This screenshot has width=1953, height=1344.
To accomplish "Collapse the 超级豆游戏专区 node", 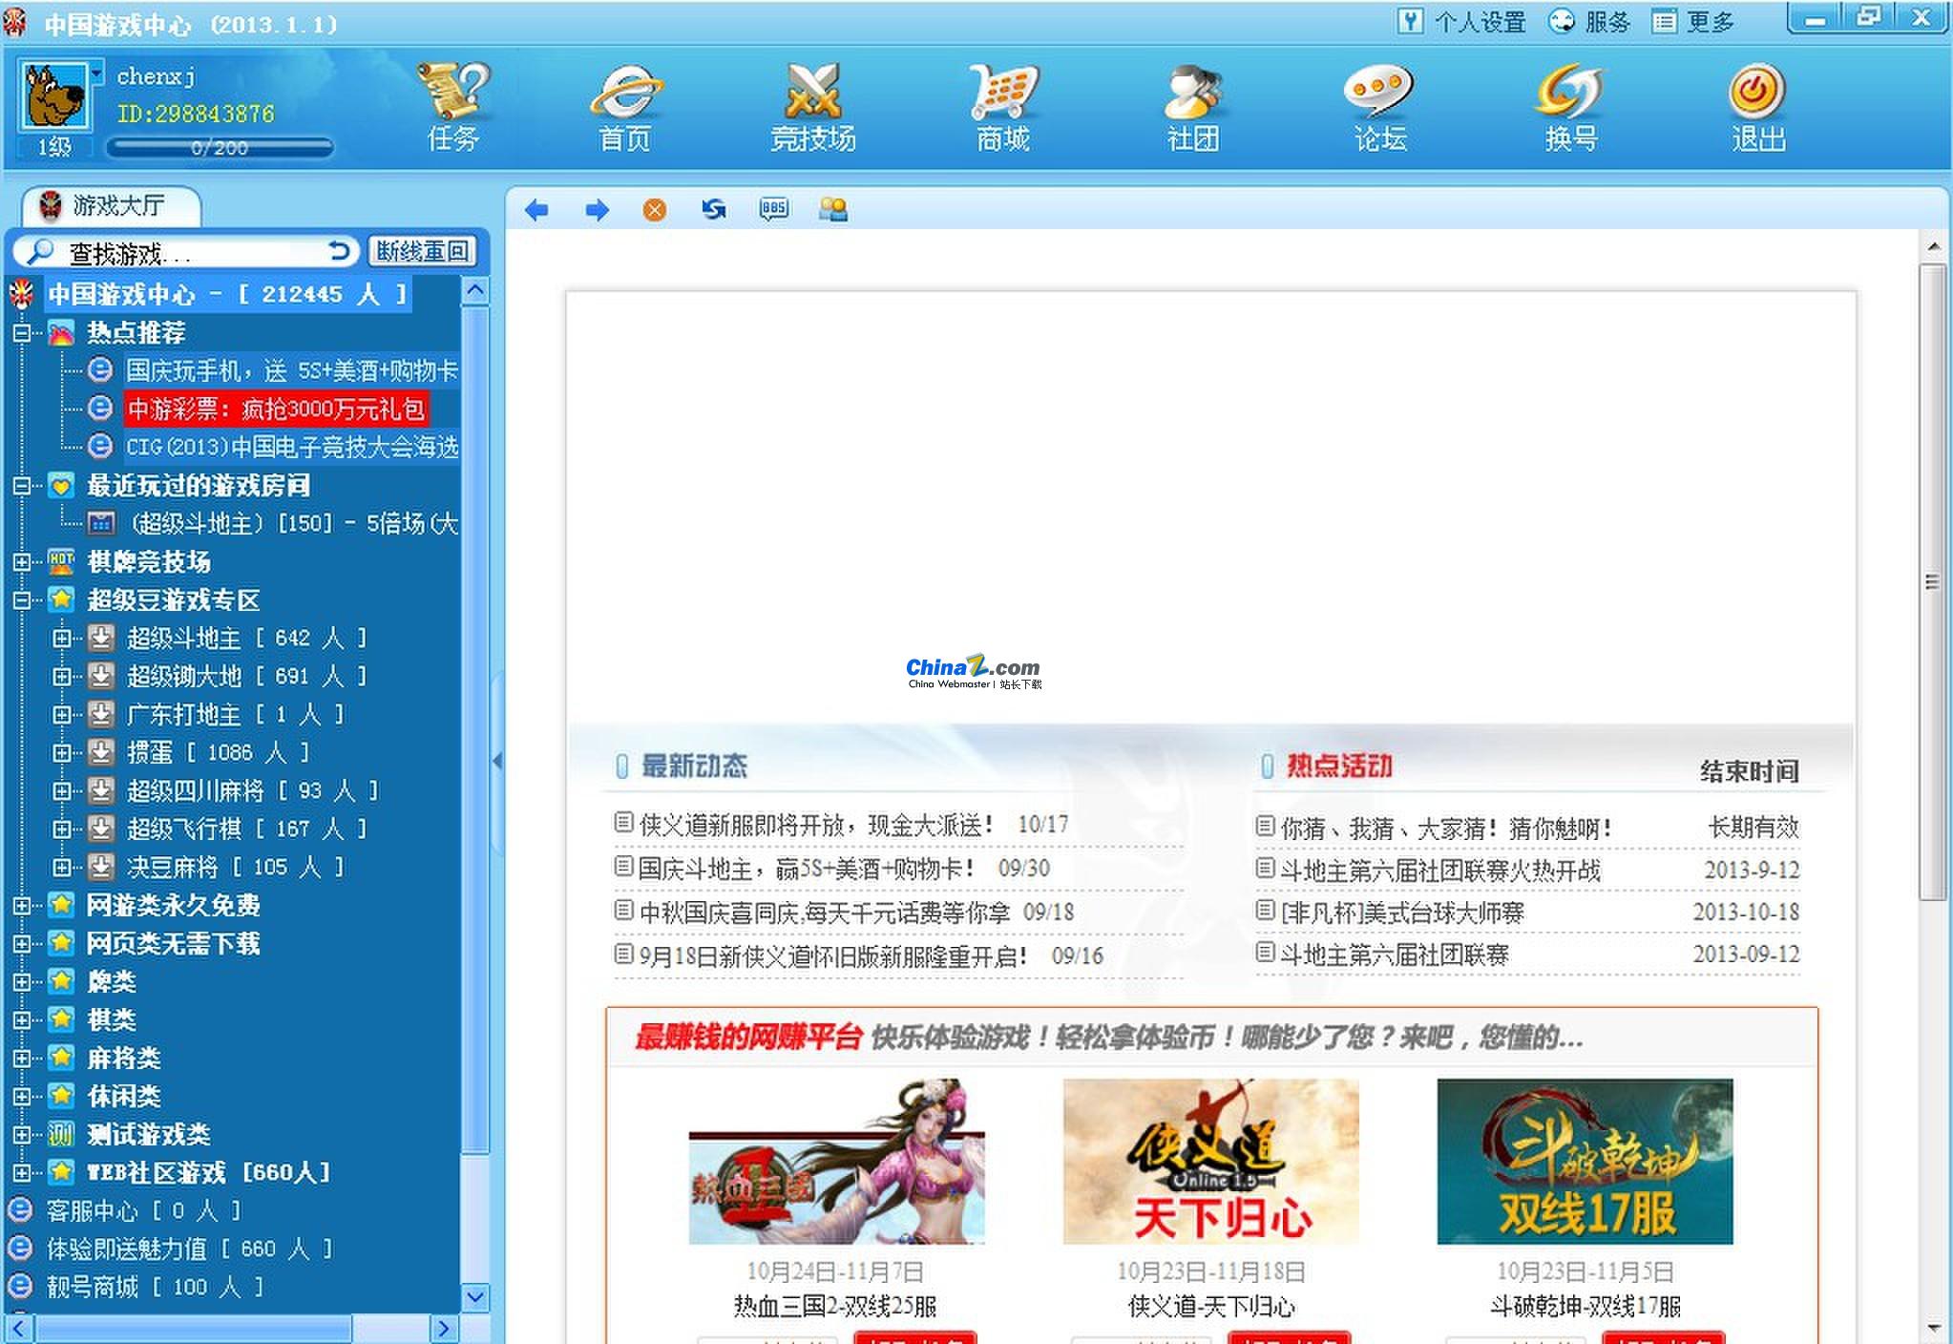I will coord(22,599).
